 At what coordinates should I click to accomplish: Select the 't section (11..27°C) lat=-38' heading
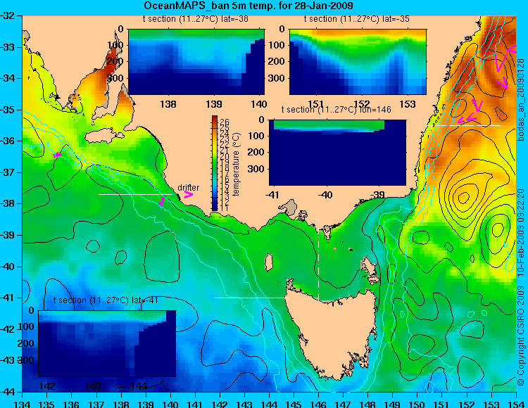point(196,19)
